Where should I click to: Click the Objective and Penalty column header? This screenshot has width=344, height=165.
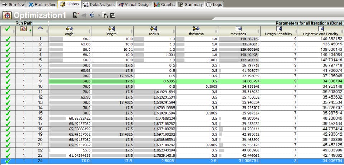(x=320, y=31)
